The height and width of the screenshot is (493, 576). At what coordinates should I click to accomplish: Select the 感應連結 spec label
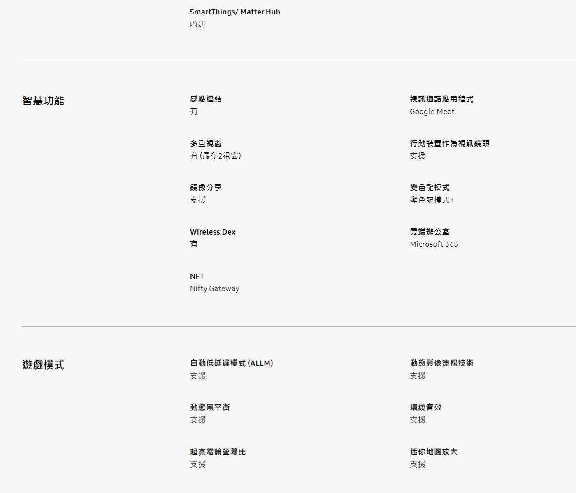206,99
